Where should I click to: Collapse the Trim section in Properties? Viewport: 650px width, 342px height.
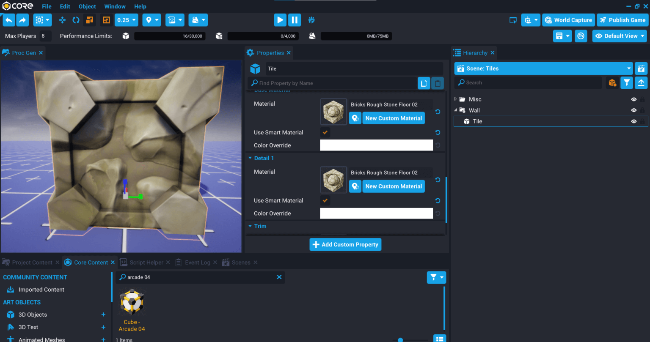[x=250, y=226]
